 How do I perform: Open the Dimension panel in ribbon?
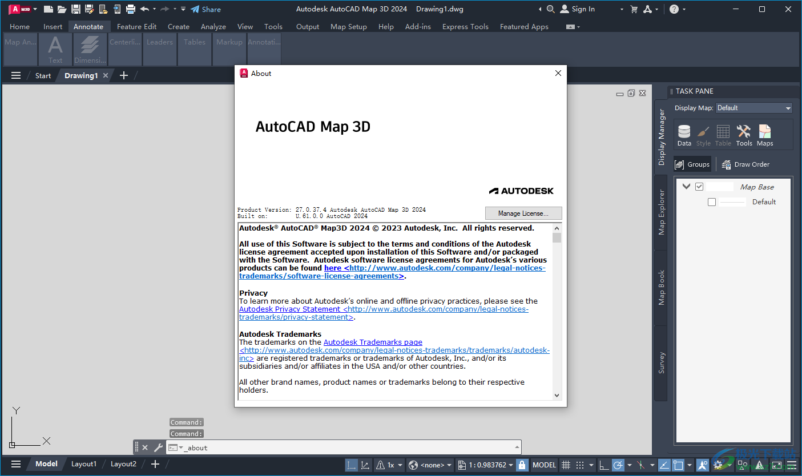pos(90,49)
